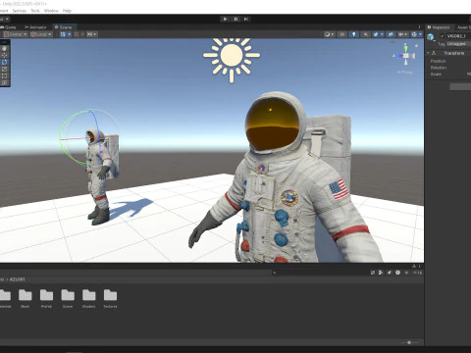
Task: Start Play mode with the Play button
Action: tap(225, 19)
